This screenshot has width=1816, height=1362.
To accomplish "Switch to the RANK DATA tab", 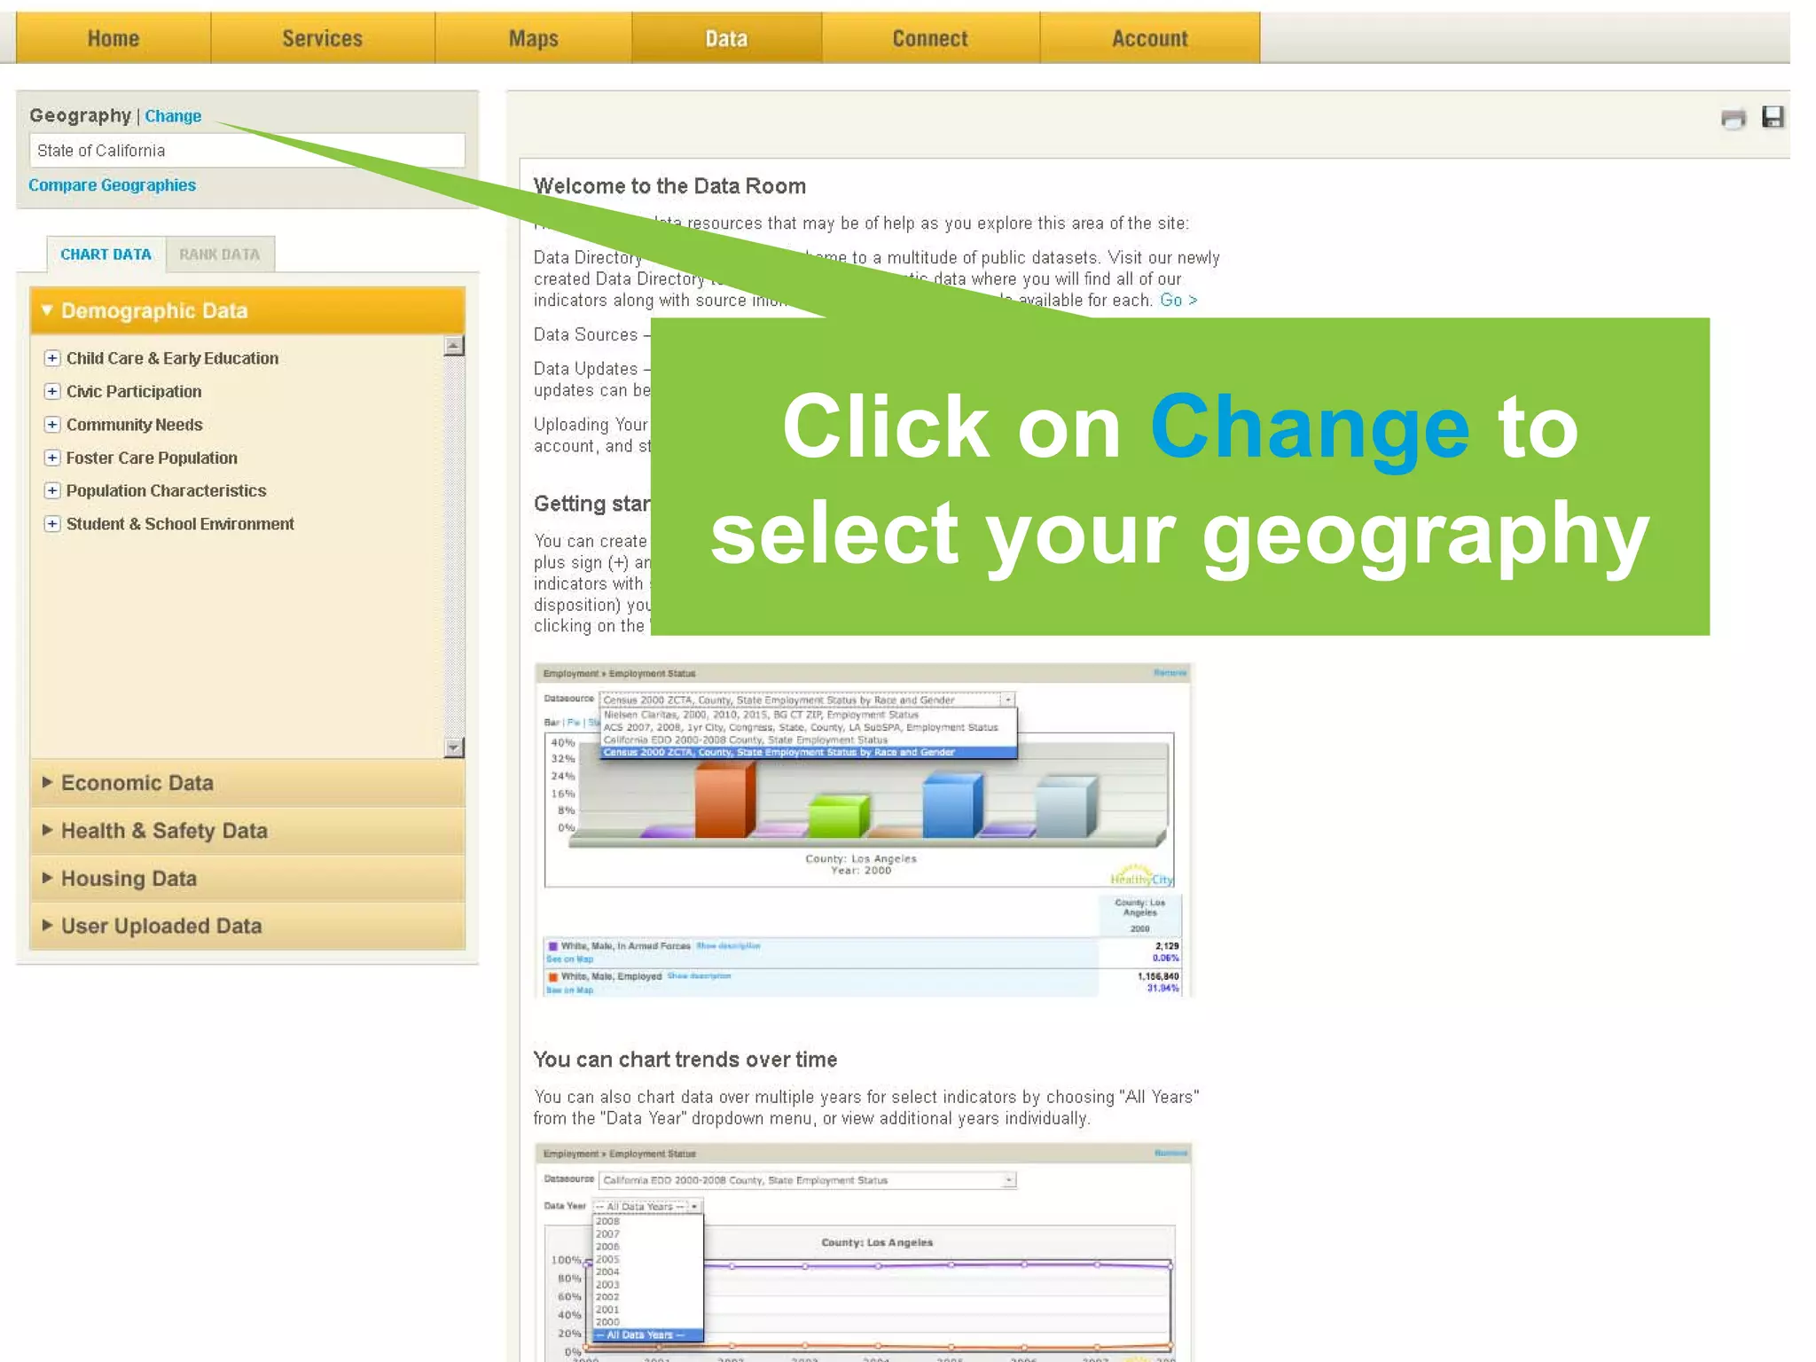I will tap(220, 254).
